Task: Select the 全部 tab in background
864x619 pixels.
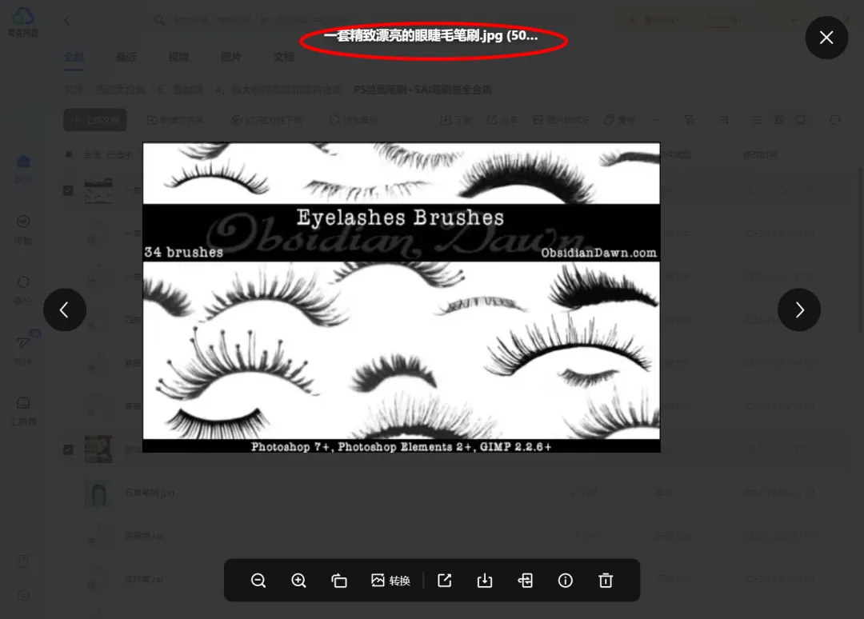Action: pos(74,57)
